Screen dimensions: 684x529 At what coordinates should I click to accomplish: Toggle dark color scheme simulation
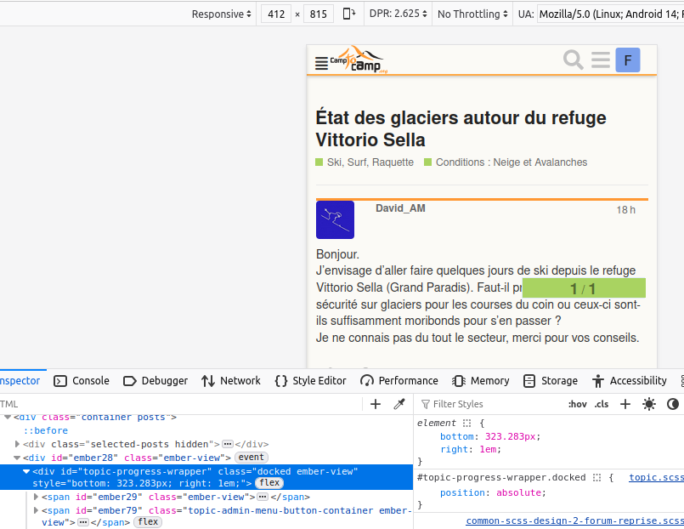[x=673, y=404]
